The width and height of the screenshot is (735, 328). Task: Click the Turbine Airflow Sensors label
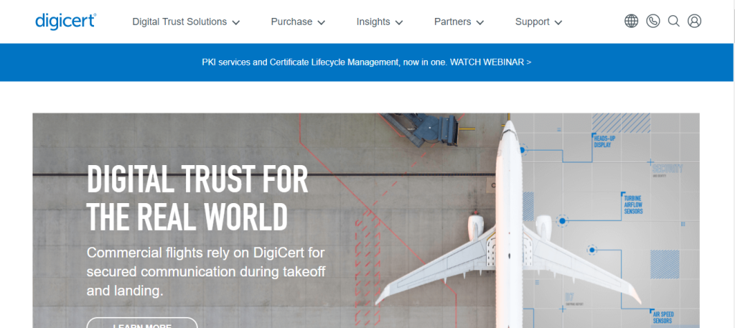pos(633,205)
